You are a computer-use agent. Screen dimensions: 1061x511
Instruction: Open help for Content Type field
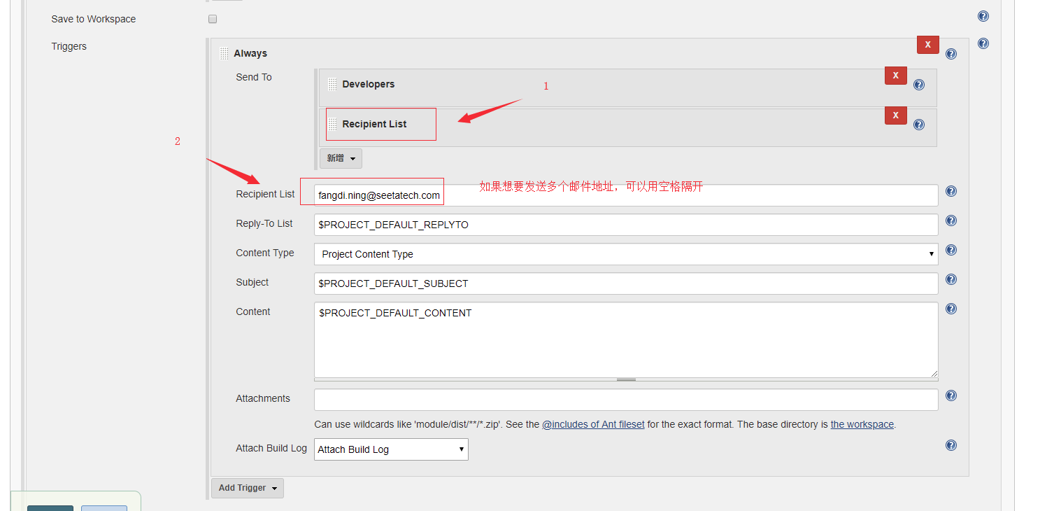[951, 250]
